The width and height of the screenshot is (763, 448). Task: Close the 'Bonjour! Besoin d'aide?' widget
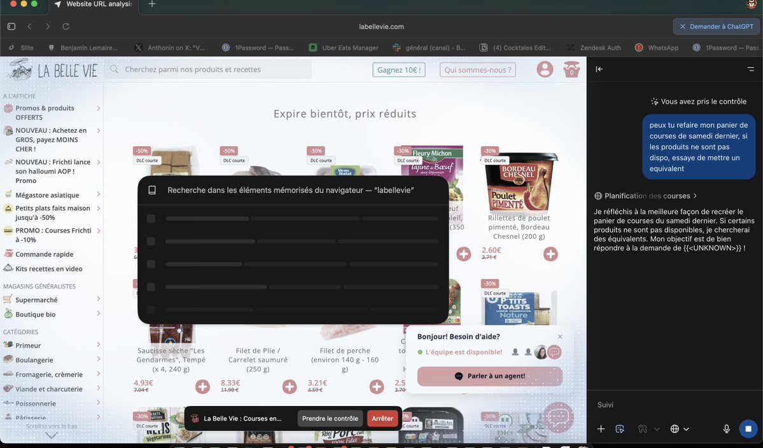click(559, 336)
